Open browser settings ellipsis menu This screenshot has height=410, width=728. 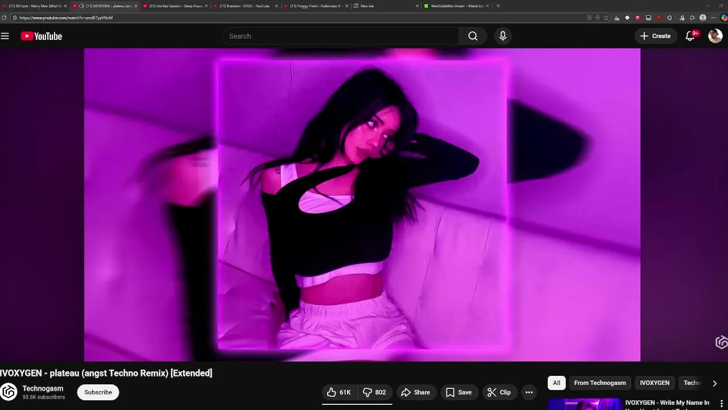pos(713,18)
